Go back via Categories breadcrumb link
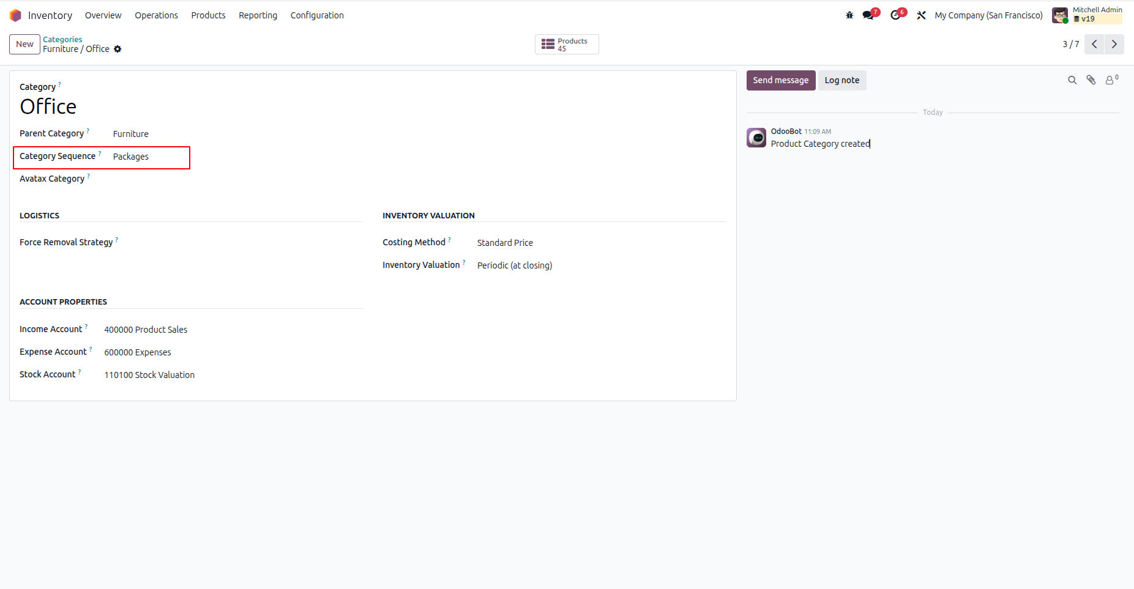This screenshot has width=1134, height=589. coord(62,39)
